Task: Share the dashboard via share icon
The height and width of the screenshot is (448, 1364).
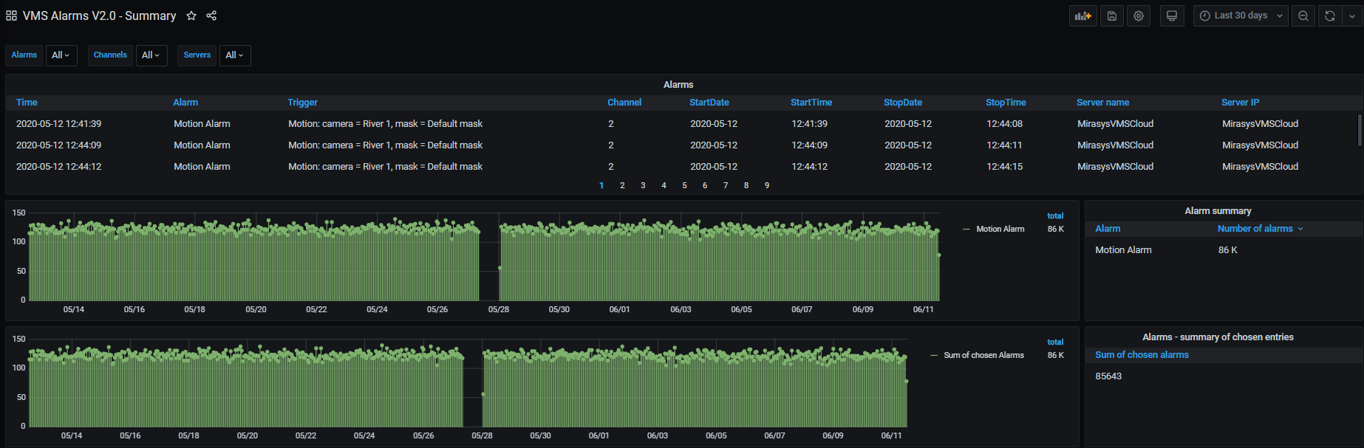Action: [211, 15]
